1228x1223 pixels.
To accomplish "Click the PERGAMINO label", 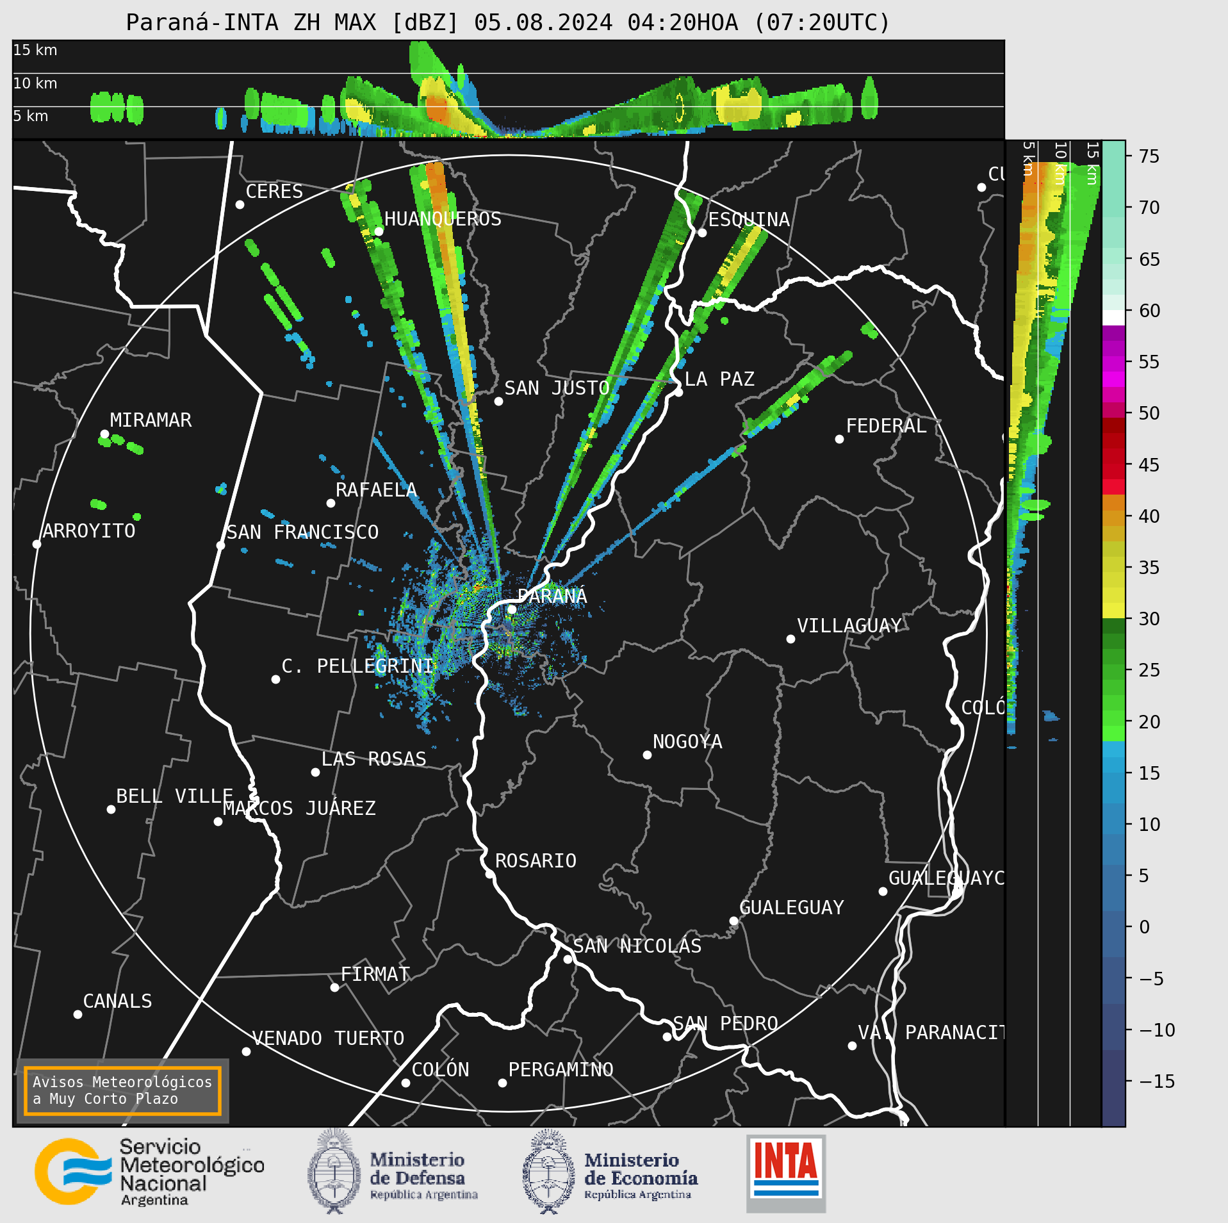I will [x=561, y=1070].
